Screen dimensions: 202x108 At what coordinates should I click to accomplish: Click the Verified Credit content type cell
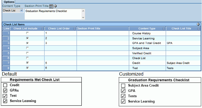pyautogui.click(x=147, y=53)
